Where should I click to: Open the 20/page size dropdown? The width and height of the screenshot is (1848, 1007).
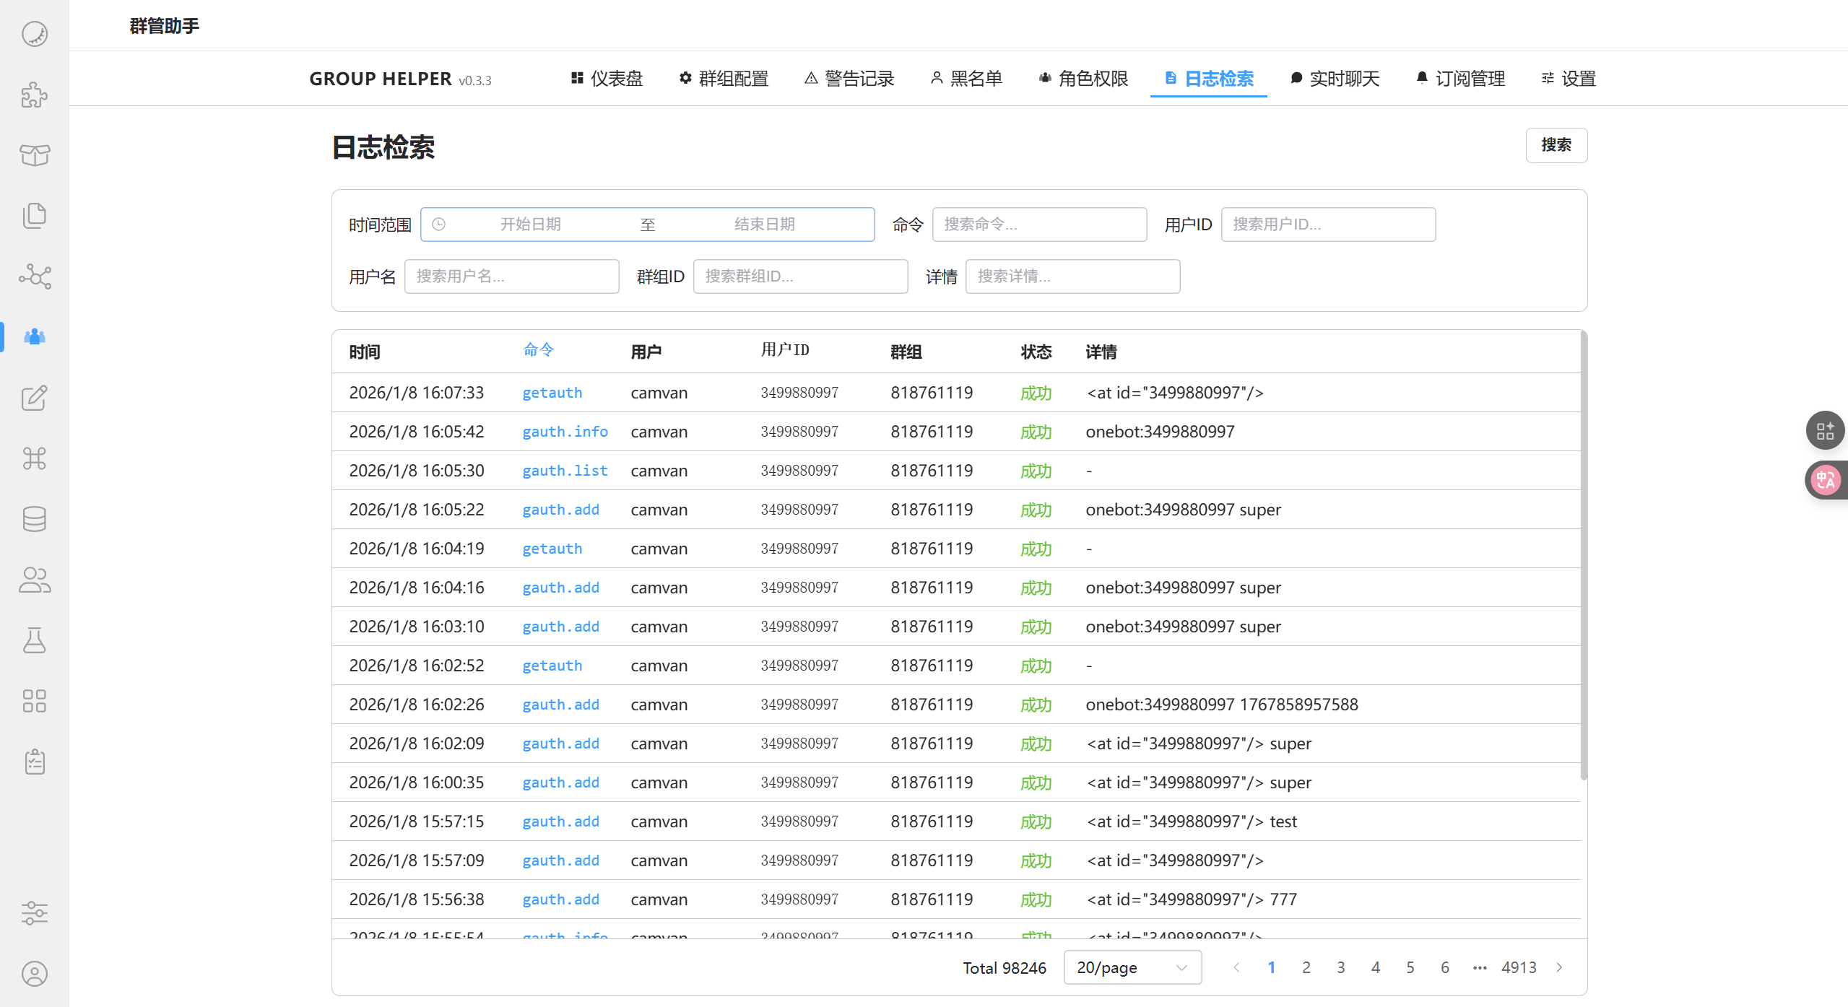(x=1132, y=967)
